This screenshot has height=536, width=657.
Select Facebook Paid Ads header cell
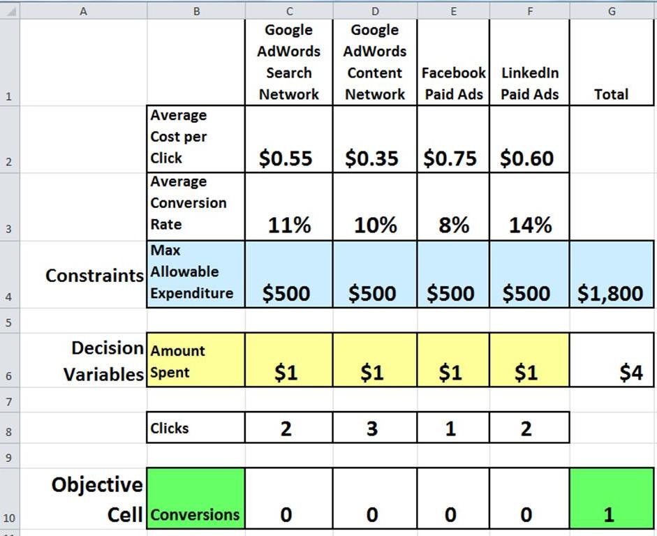point(453,62)
